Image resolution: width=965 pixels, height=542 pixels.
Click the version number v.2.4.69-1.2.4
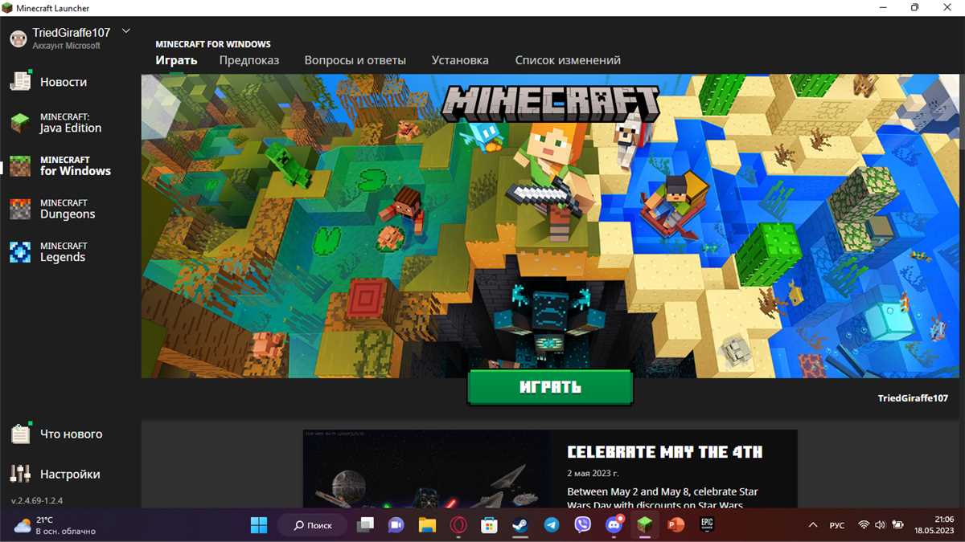[x=37, y=500]
